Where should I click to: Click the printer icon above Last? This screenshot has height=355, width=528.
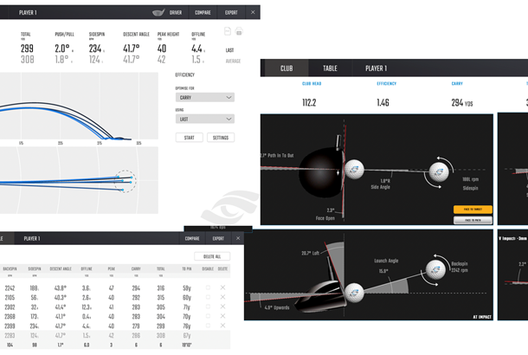[x=239, y=32]
